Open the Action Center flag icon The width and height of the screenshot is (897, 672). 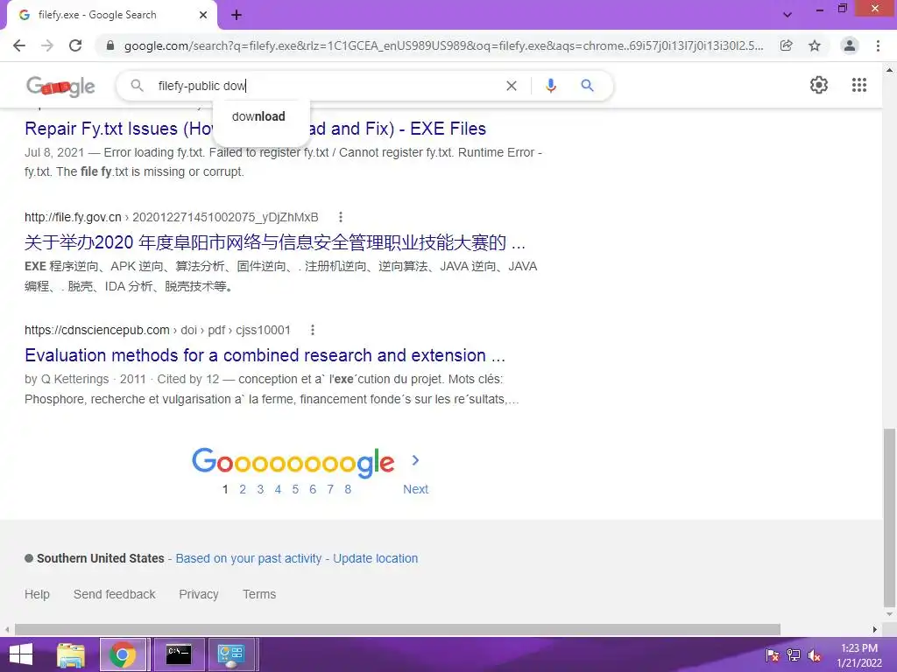[x=773, y=655]
